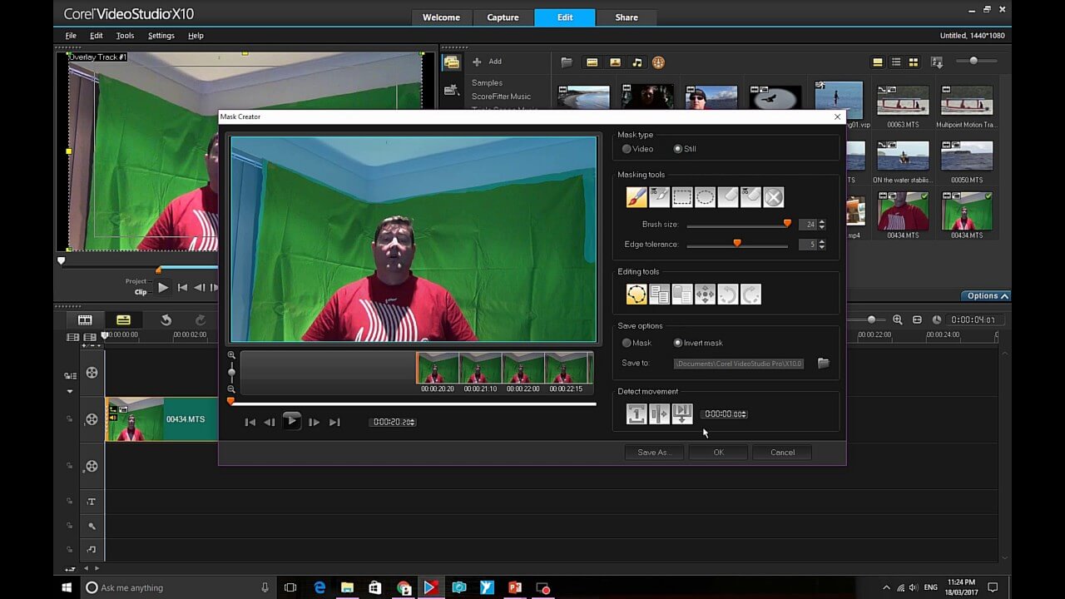Choose the Rectangle masking tool
The height and width of the screenshot is (599, 1065).
pyautogui.click(x=682, y=197)
